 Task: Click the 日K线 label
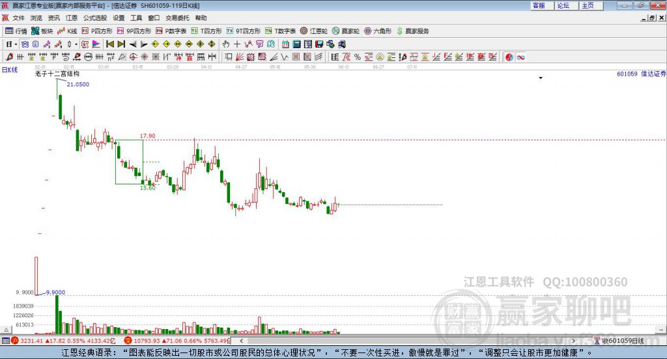[10, 70]
